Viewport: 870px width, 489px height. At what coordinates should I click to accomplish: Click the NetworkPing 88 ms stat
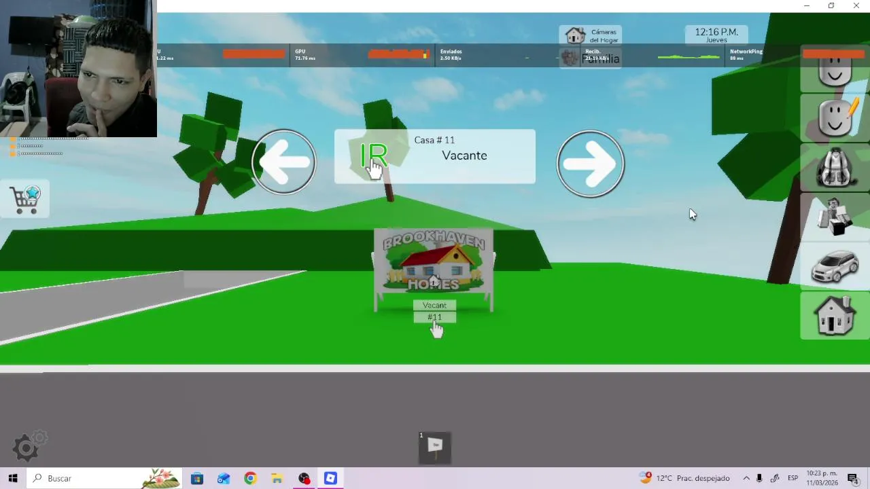click(x=746, y=54)
